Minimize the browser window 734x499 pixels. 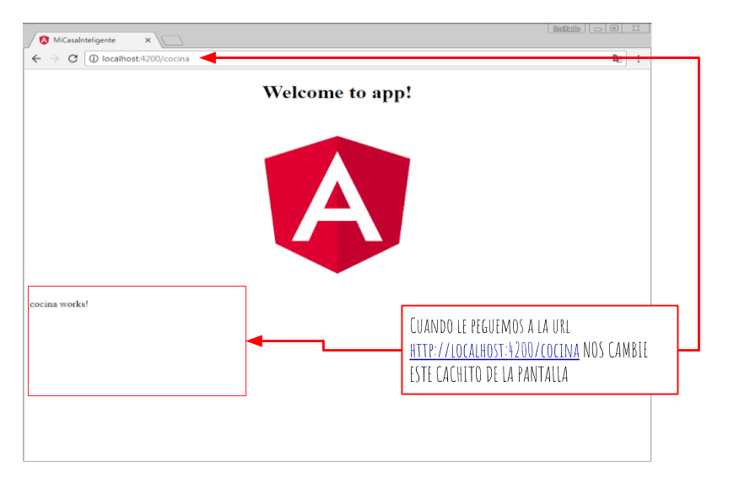(597, 29)
